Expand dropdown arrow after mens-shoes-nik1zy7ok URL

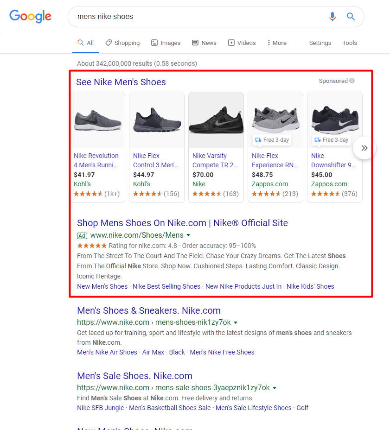236,322
